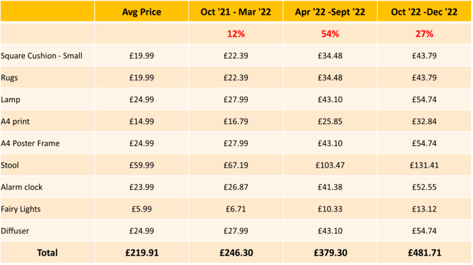Select the Fairy Lights £5.99 cell
This screenshot has height=265, width=473.
141,209
